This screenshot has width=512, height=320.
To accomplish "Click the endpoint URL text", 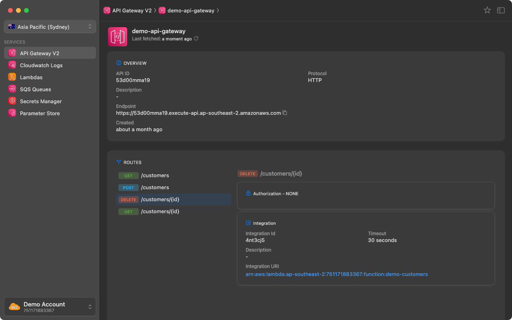I will click(x=198, y=113).
